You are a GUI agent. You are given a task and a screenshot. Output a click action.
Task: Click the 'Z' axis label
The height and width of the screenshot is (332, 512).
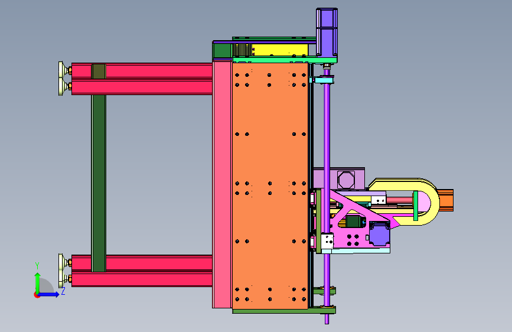[x=63, y=291]
